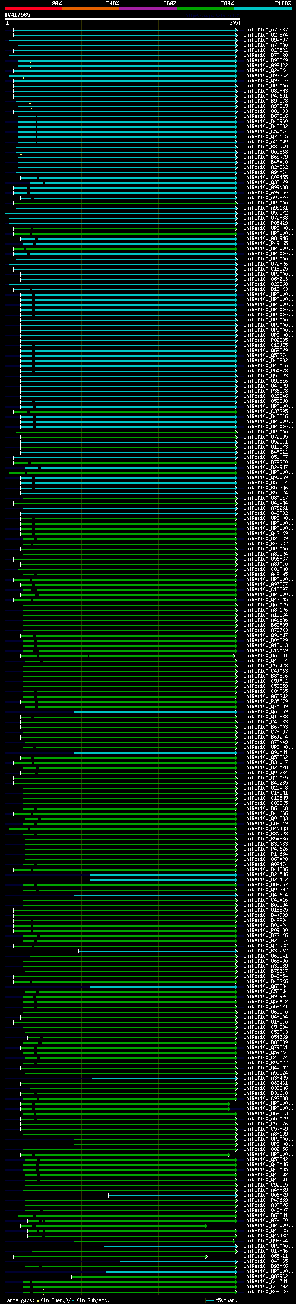Select the UniRef100_B4NJQ3 label
The height and width of the screenshot is (1304, 296).
[x=265, y=828]
